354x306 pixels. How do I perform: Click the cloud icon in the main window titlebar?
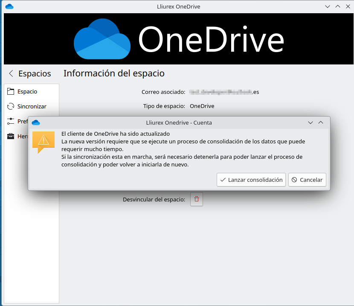click(9, 6)
